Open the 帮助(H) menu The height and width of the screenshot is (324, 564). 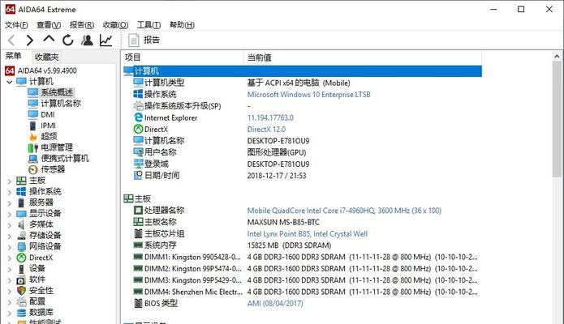(x=182, y=25)
